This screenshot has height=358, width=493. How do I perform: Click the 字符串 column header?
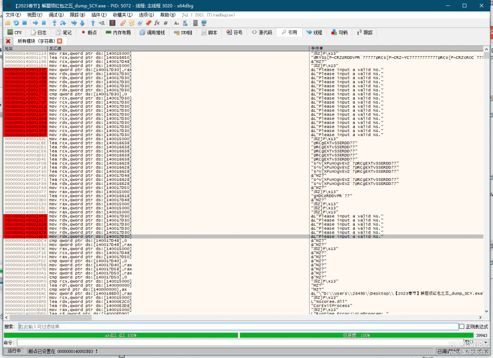point(397,48)
